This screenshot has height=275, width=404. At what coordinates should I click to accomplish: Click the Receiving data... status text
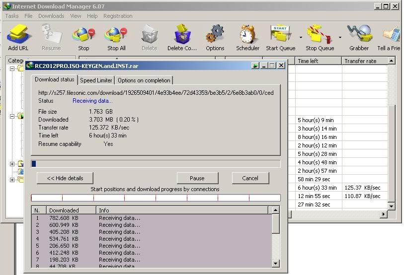pyautogui.click(x=92, y=101)
